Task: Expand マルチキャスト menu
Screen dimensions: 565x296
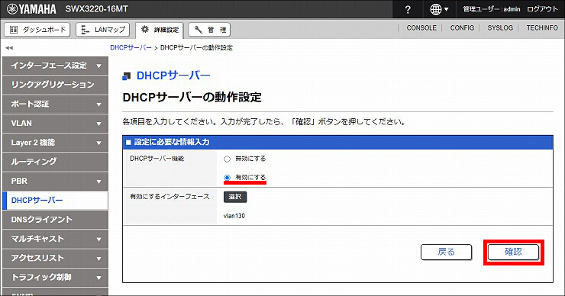Action: (x=55, y=239)
